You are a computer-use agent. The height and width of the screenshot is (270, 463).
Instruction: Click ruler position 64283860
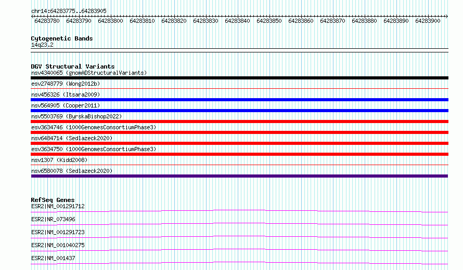click(x=301, y=21)
